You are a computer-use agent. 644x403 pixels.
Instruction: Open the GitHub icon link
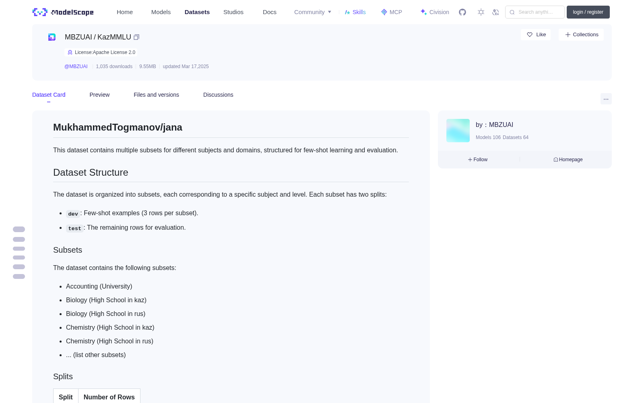(462, 12)
